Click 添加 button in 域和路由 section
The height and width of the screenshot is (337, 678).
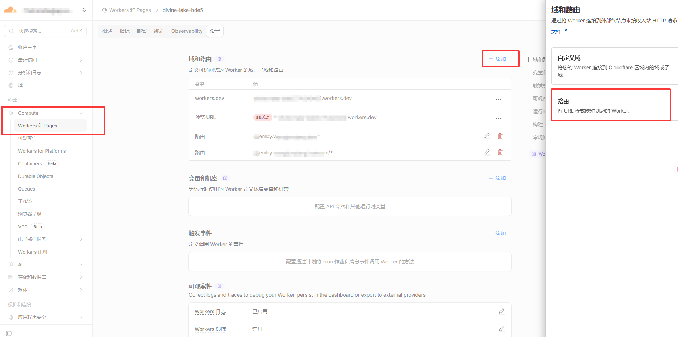(498, 59)
